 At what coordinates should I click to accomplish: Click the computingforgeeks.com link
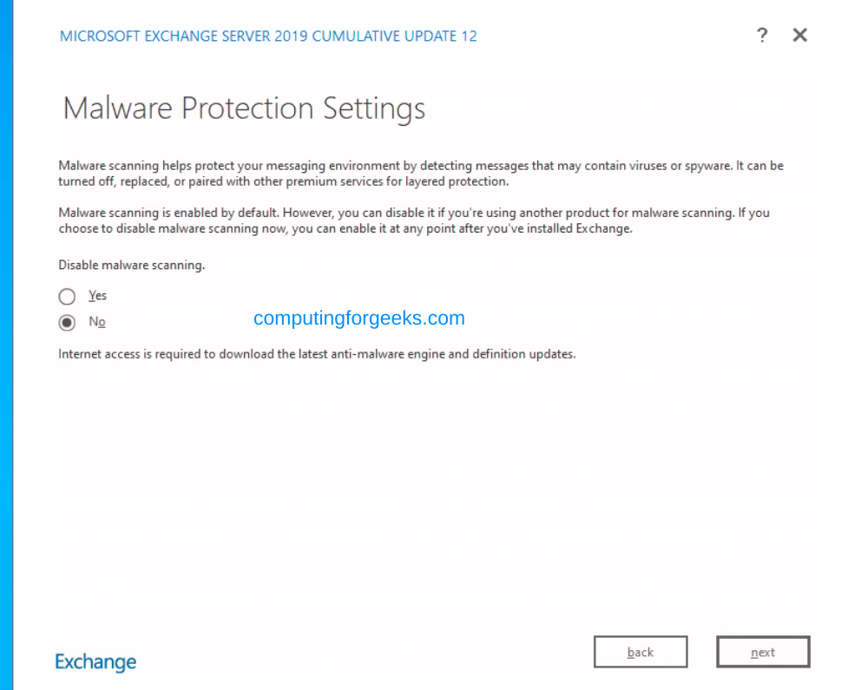pos(358,318)
